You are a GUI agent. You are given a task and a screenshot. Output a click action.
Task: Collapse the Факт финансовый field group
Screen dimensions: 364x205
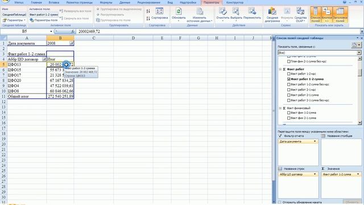click(x=280, y=108)
